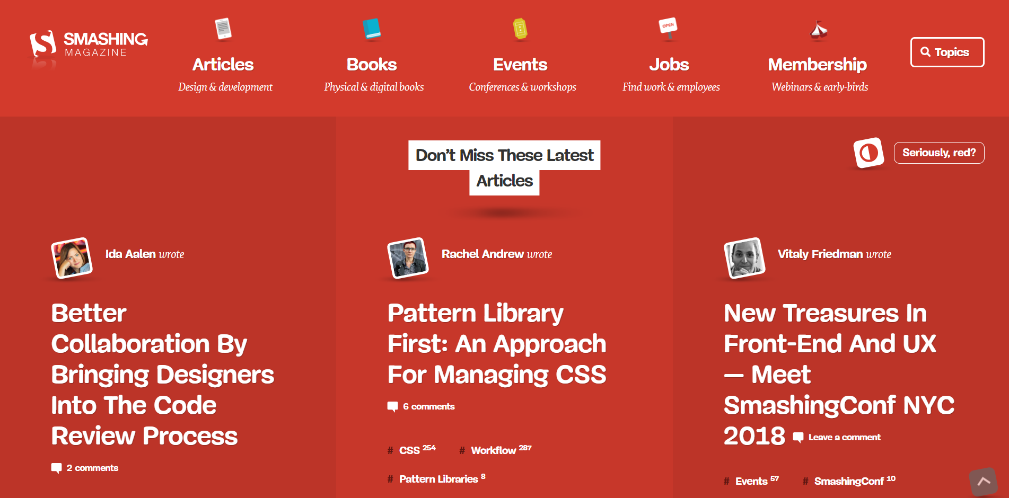1009x498 pixels.
Task: Click the Topics search button
Action: 947,52
